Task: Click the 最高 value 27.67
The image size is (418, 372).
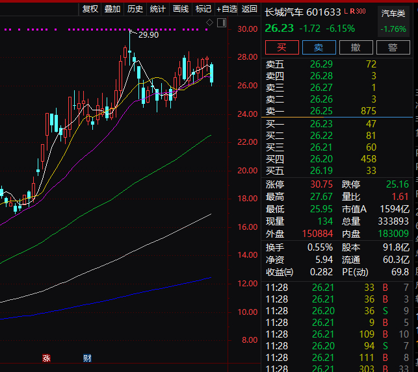Action: [321, 197]
